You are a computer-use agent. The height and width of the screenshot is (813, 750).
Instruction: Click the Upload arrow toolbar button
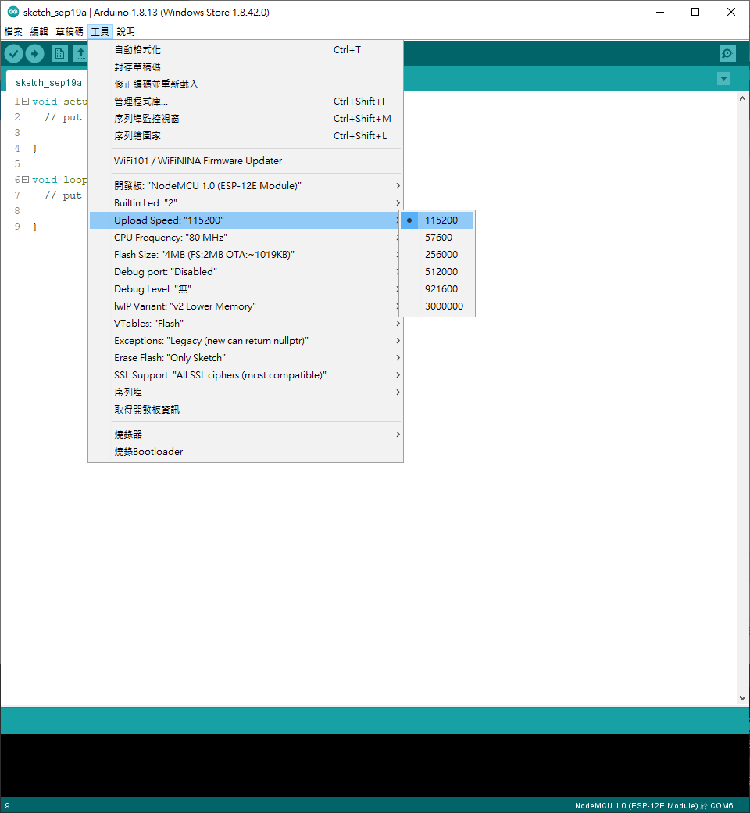click(x=34, y=53)
